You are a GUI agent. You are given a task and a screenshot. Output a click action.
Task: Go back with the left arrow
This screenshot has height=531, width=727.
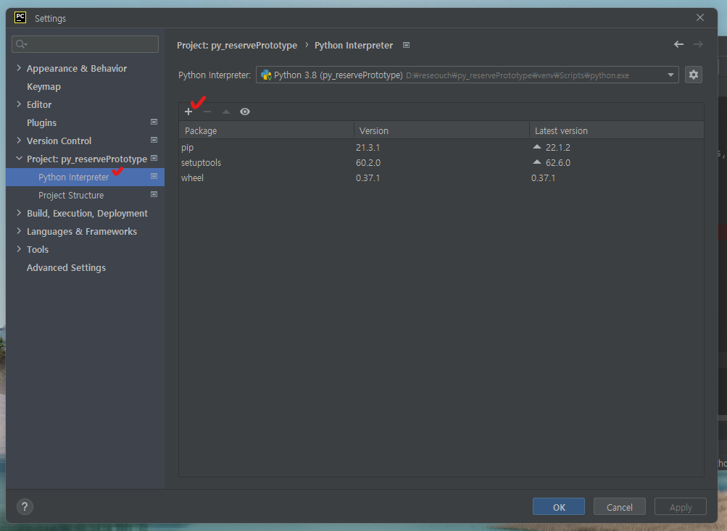click(678, 44)
